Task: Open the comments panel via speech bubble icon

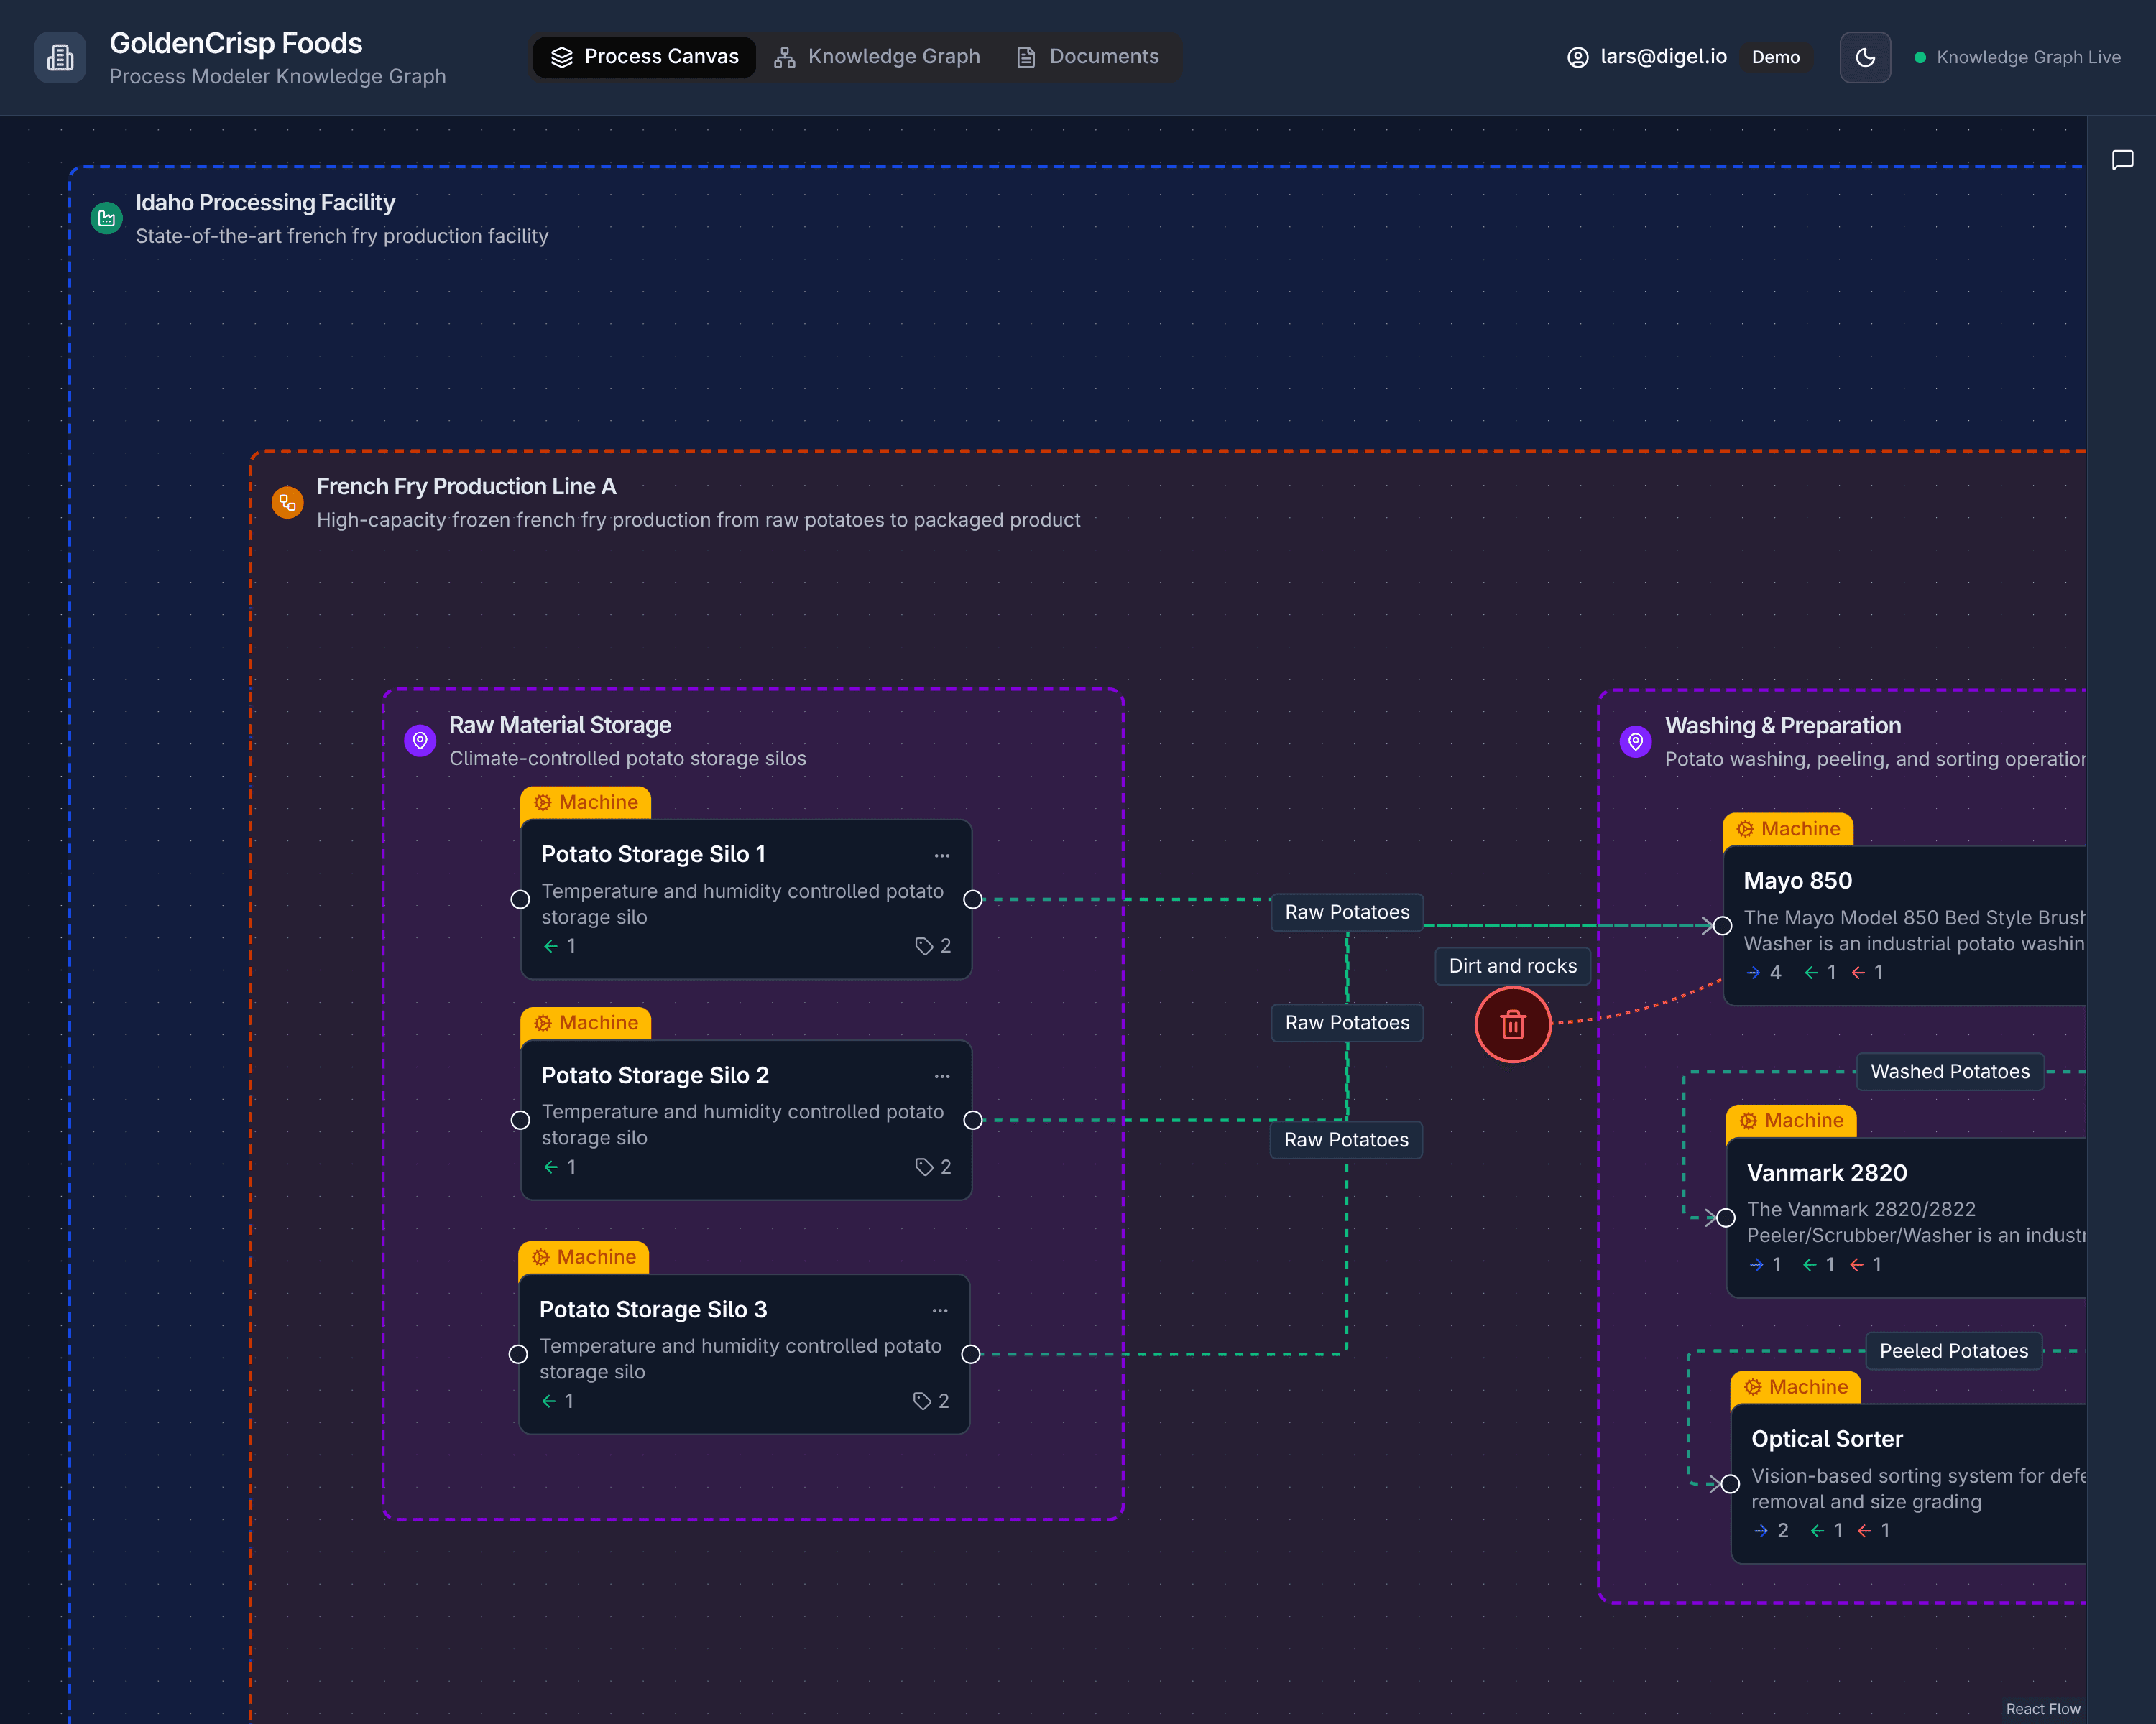Action: (2123, 160)
